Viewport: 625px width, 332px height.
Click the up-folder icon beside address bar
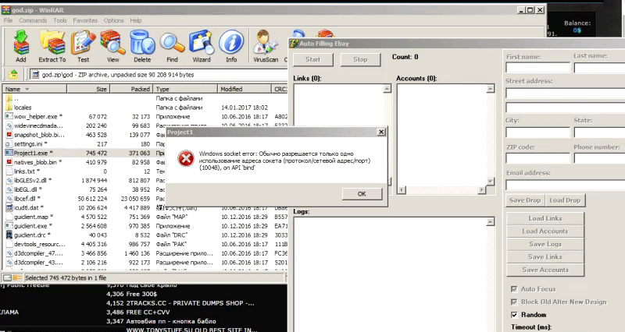(13, 74)
